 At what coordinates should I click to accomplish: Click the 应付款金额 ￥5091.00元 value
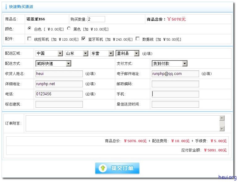point(215,150)
